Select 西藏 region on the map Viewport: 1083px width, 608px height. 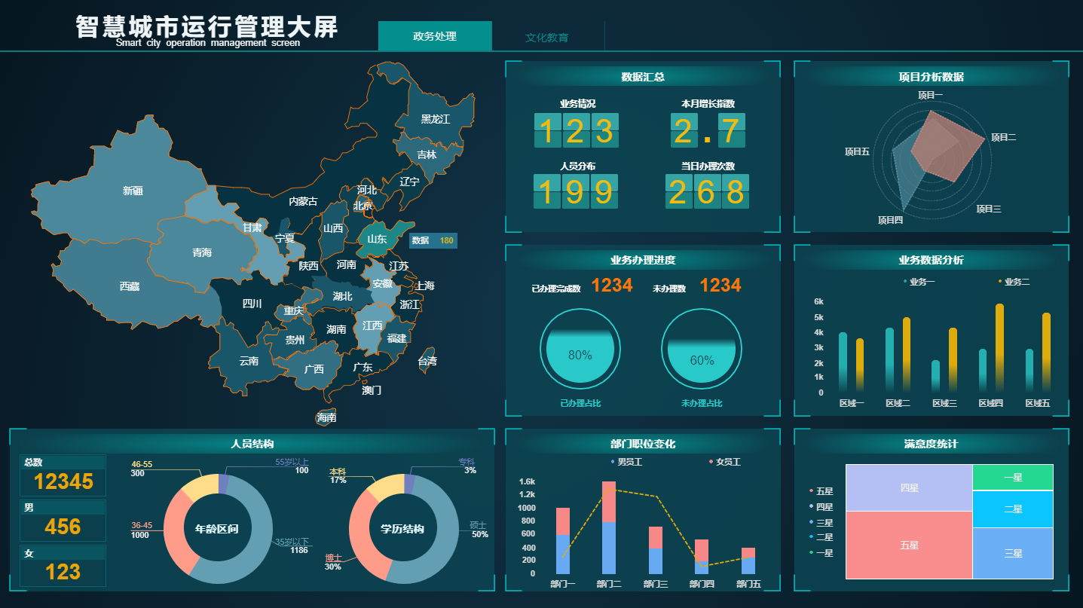(x=130, y=286)
